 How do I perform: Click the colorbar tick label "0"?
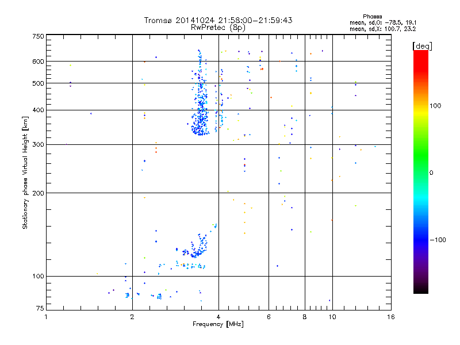[x=431, y=173]
